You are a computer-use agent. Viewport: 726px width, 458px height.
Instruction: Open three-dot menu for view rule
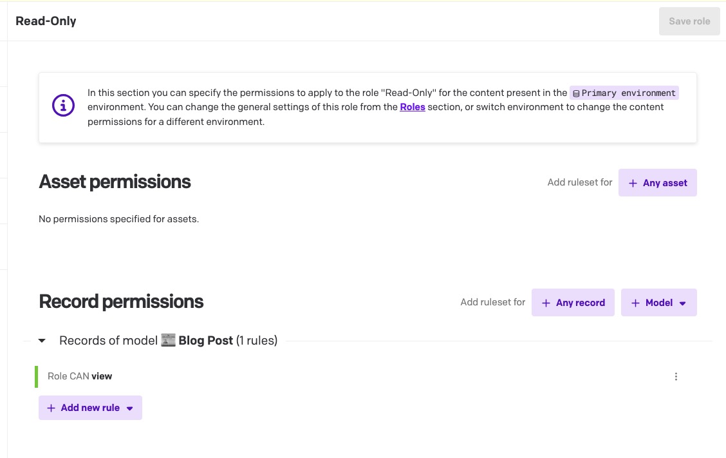[676, 376]
